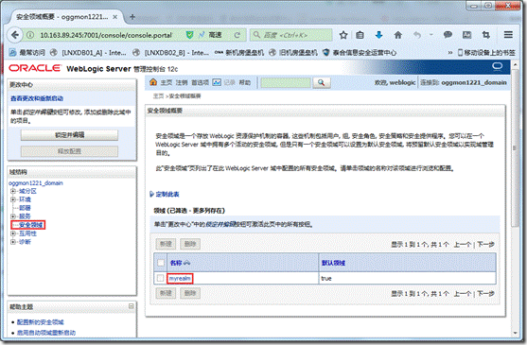
Task: Open 最常访问 bookmark
Action: pos(26,53)
